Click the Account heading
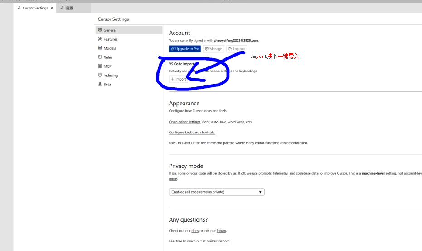Image resolution: width=422 pixels, height=251 pixels. point(179,33)
